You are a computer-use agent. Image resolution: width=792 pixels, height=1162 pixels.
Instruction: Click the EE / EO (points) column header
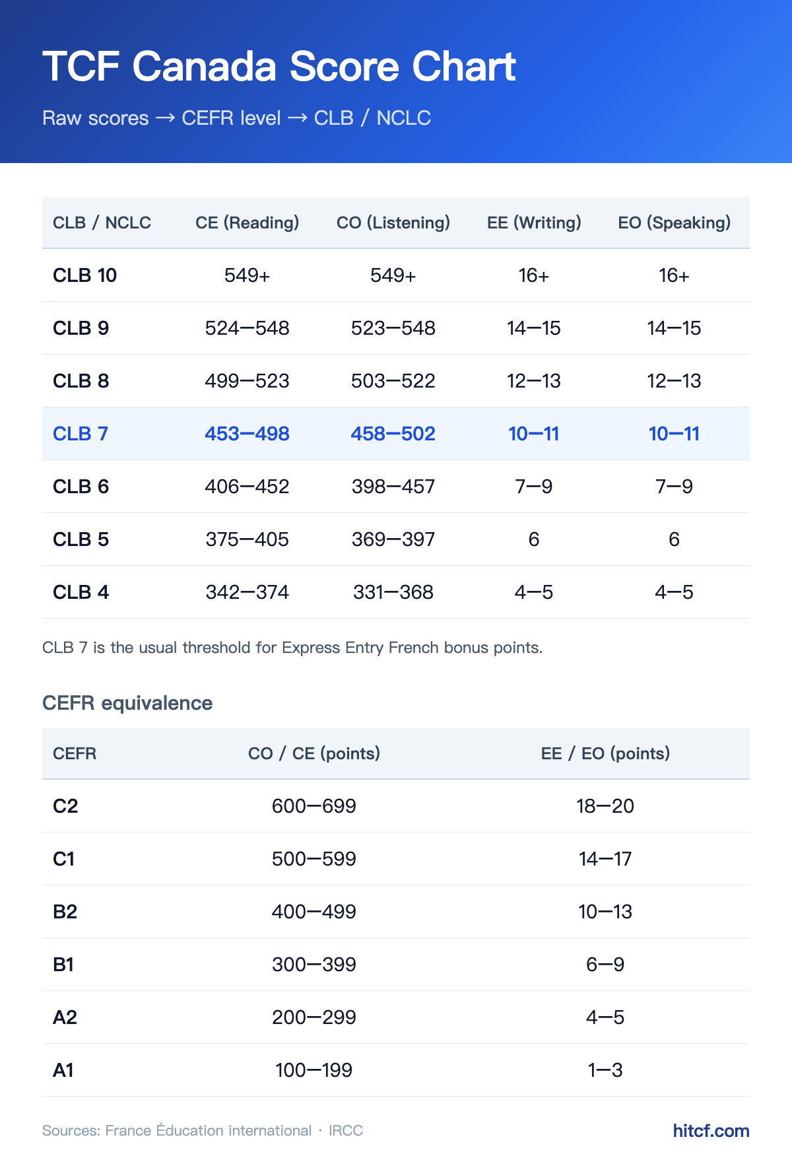tap(605, 753)
